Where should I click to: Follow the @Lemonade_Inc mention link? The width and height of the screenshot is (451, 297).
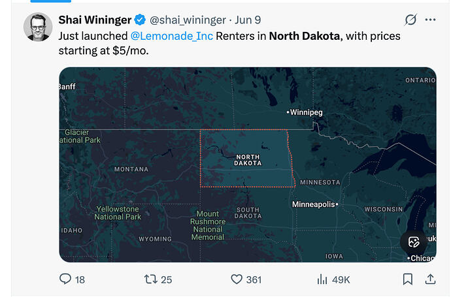[x=172, y=36]
